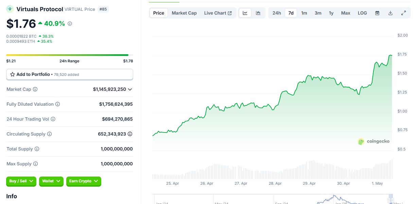
Task: Set chart range to 1y
Action: click(331, 13)
